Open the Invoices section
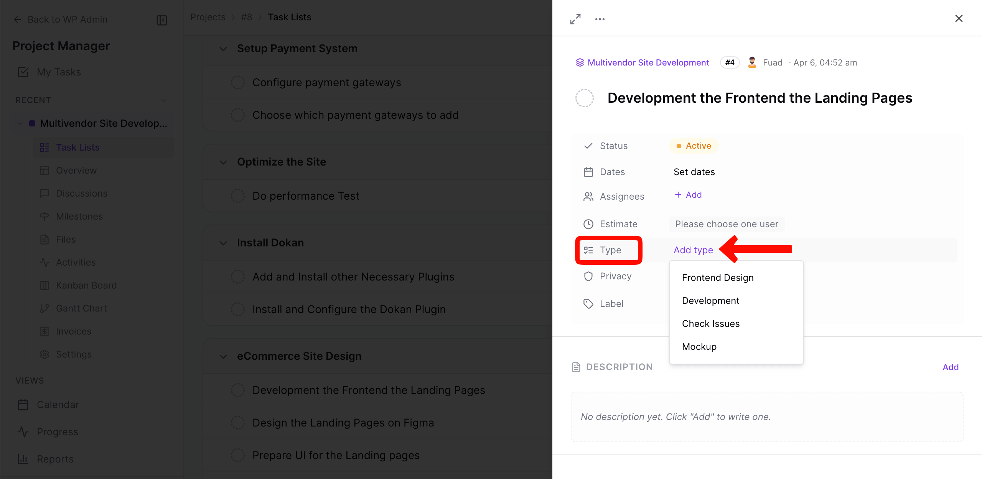This screenshot has width=982, height=479. pyautogui.click(x=74, y=331)
